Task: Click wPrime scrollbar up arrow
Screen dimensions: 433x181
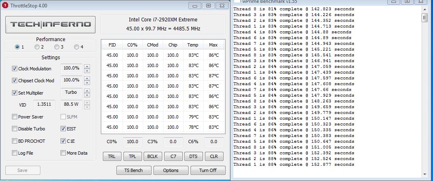Action: pos(425,9)
